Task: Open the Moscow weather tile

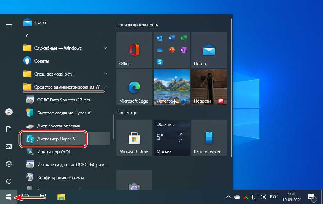Action: pos(171,137)
